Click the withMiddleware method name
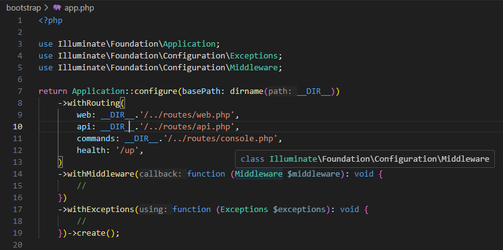Viewport: 503px width, 250px height. click(x=101, y=174)
